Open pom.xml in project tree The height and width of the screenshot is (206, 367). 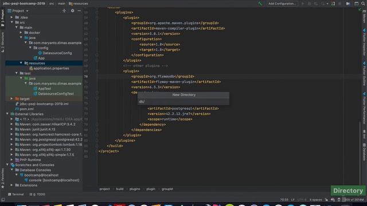[24, 109]
